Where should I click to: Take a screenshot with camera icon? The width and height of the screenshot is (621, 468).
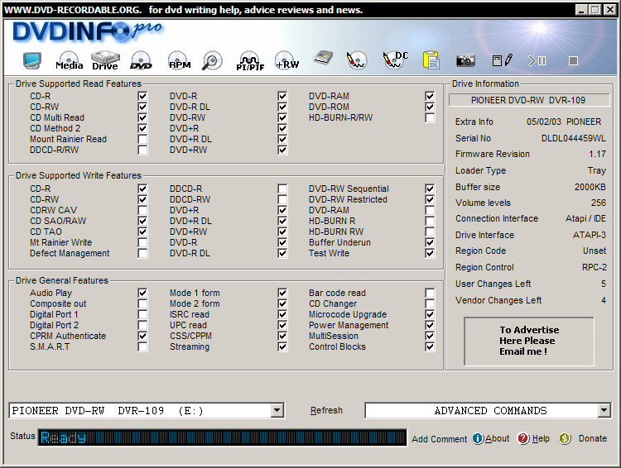point(465,60)
